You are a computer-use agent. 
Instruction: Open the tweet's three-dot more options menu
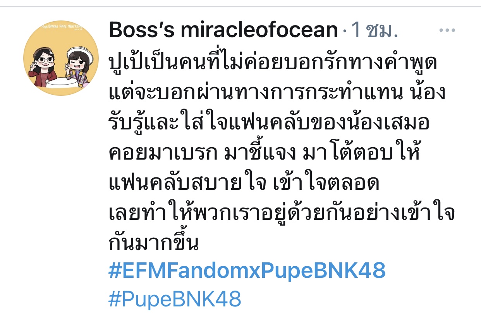pos(447,31)
